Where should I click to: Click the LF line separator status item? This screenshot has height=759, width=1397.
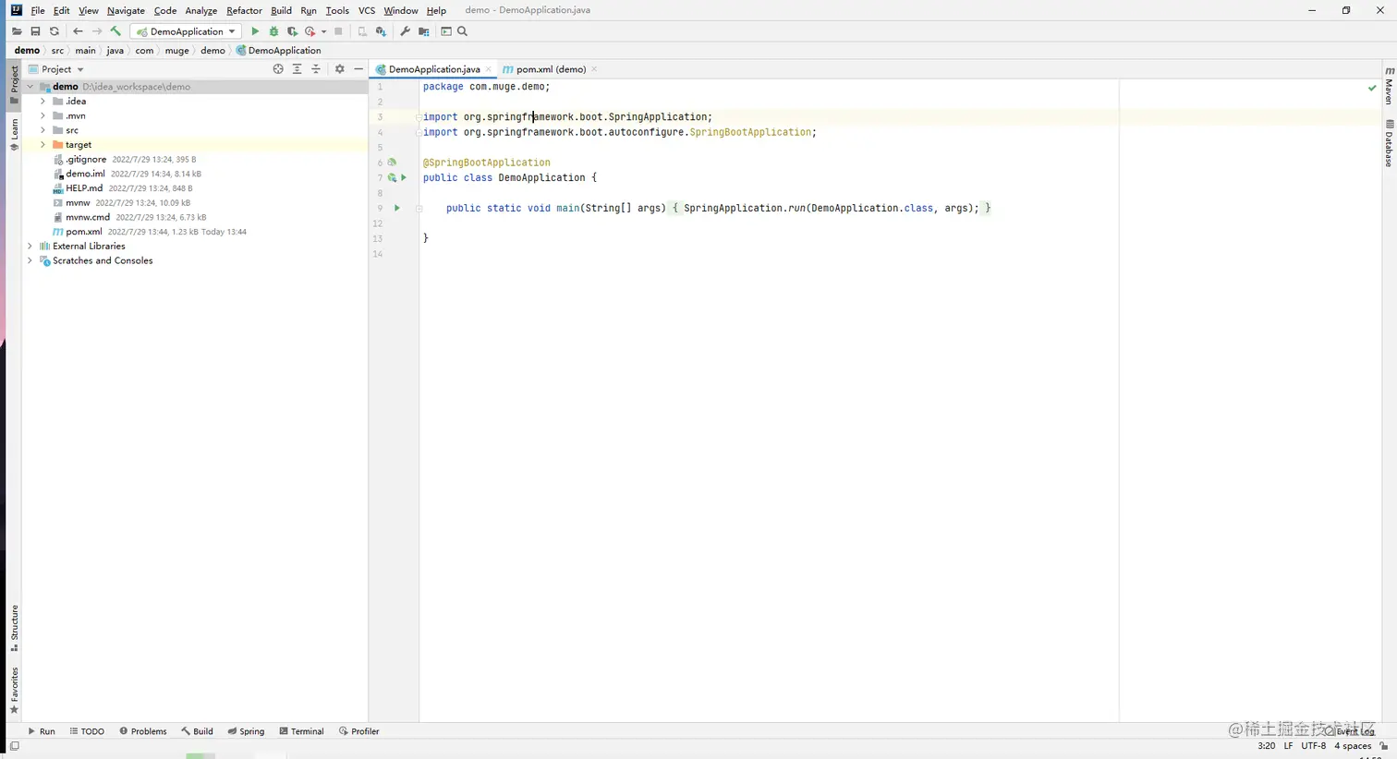tap(1288, 746)
